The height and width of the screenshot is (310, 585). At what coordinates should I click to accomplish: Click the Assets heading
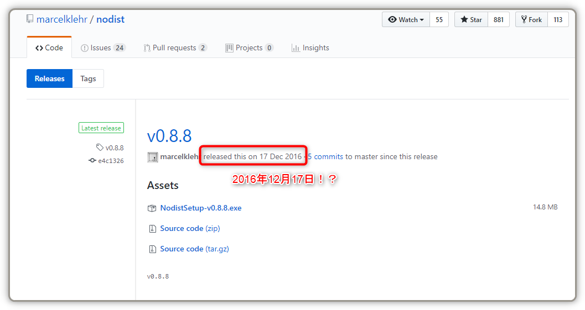[163, 185]
